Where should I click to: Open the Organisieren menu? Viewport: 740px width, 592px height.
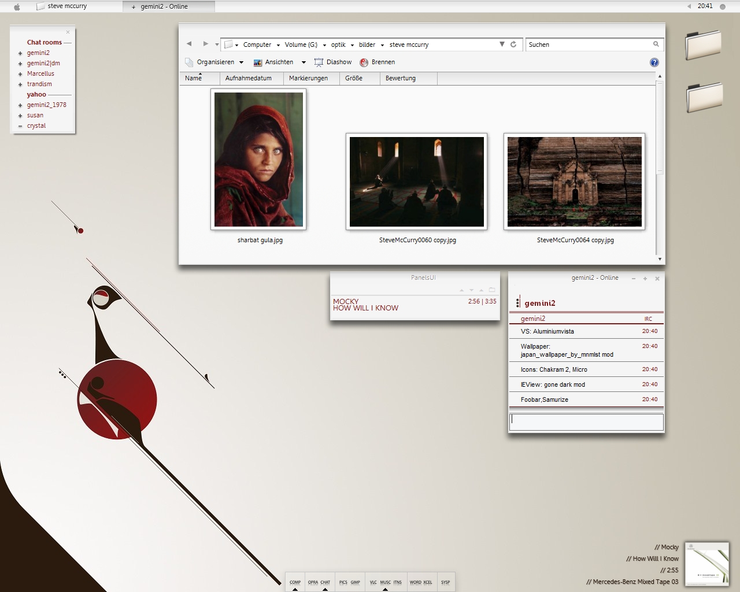tap(214, 62)
